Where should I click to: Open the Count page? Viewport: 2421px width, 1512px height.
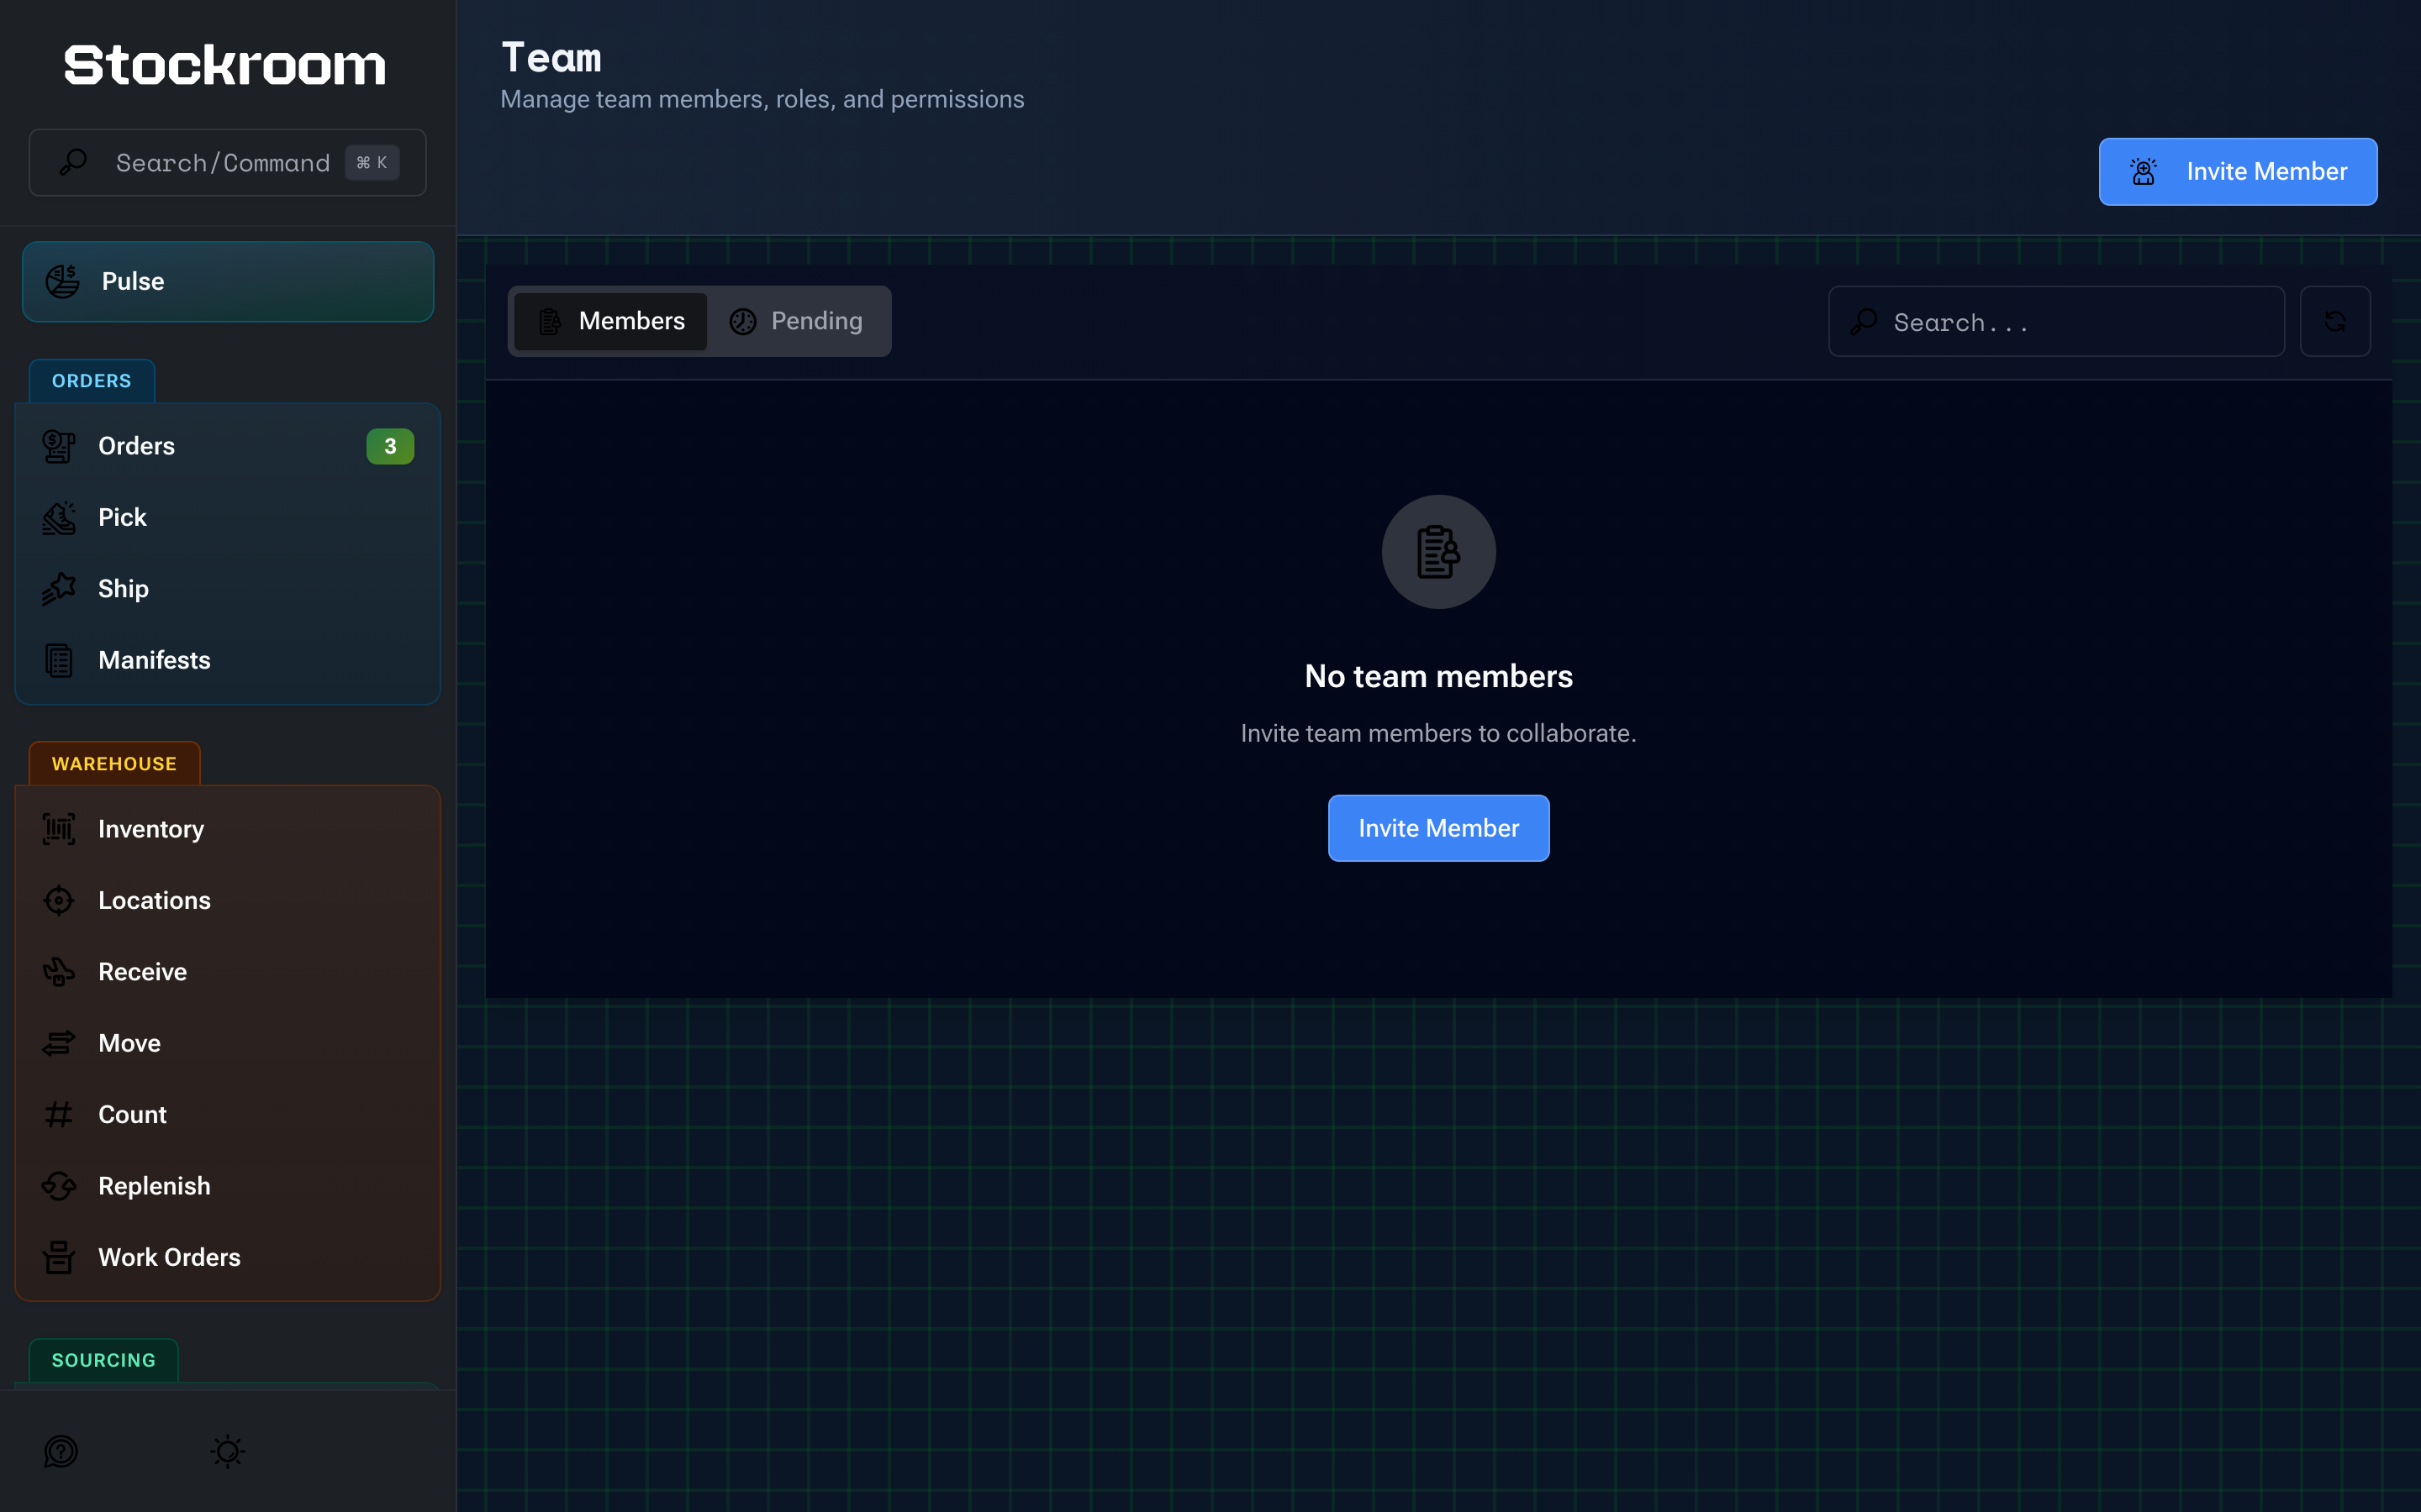pyautogui.click(x=228, y=1114)
